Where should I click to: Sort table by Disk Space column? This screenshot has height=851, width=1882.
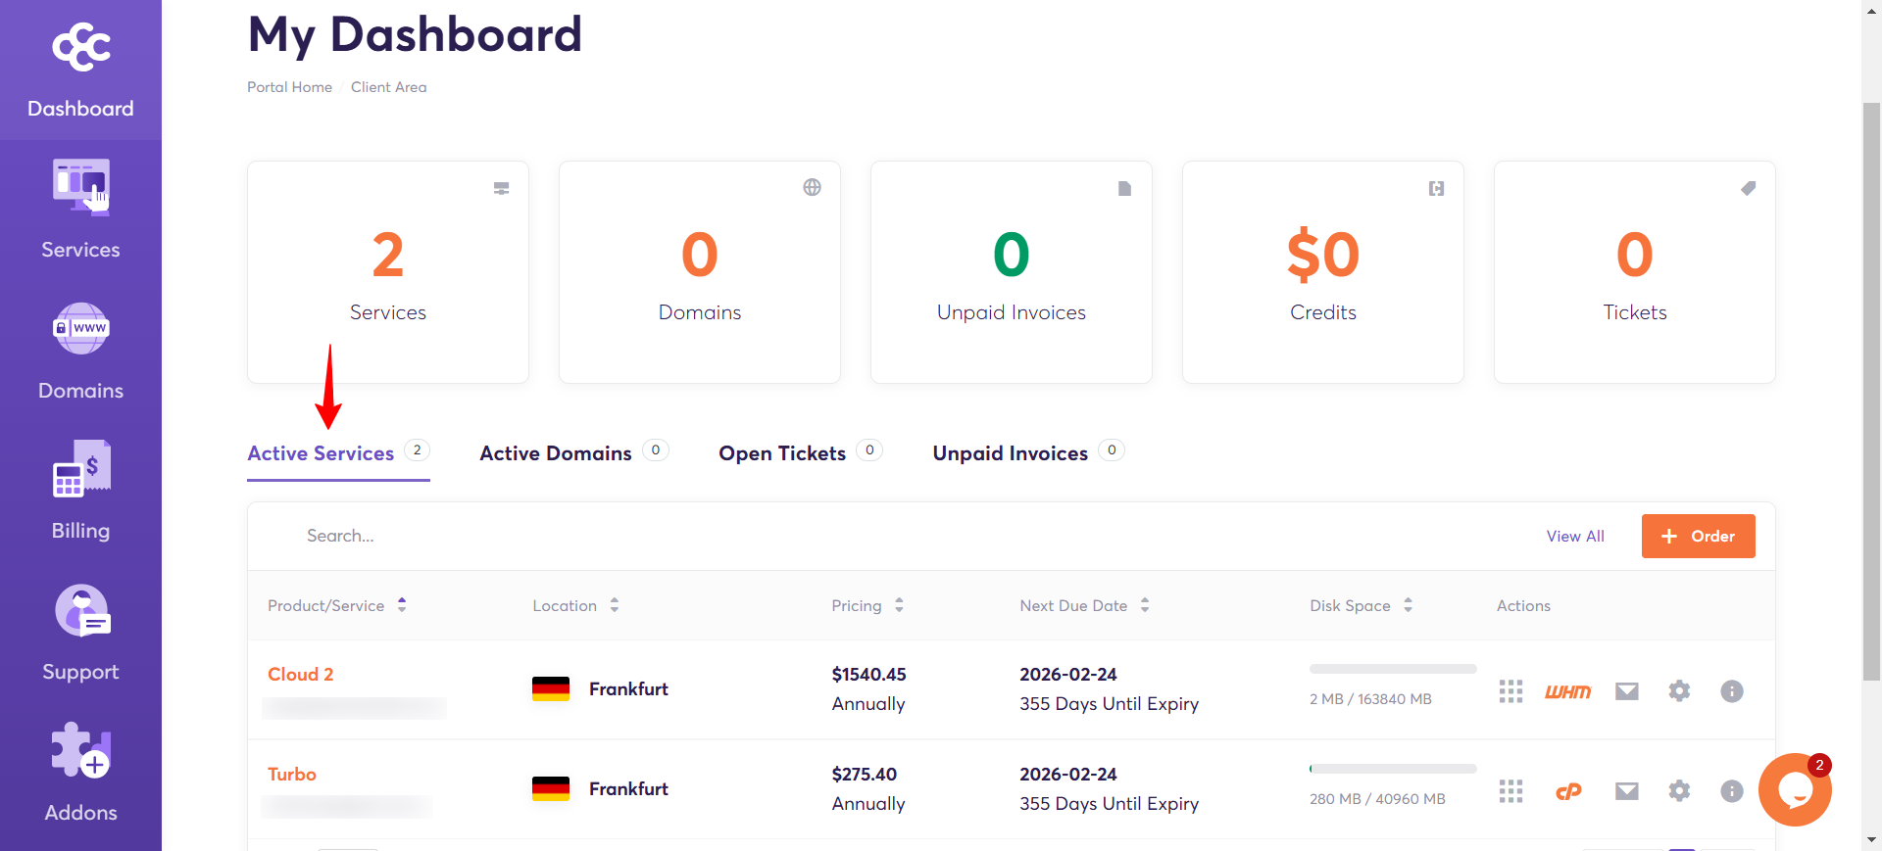coord(1362,605)
